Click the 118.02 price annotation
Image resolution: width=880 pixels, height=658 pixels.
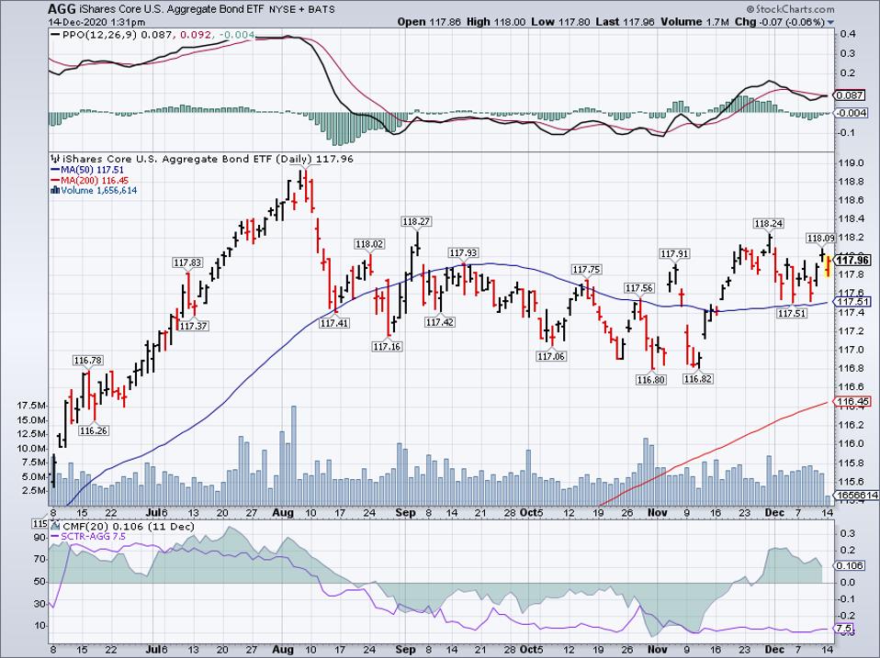369,244
